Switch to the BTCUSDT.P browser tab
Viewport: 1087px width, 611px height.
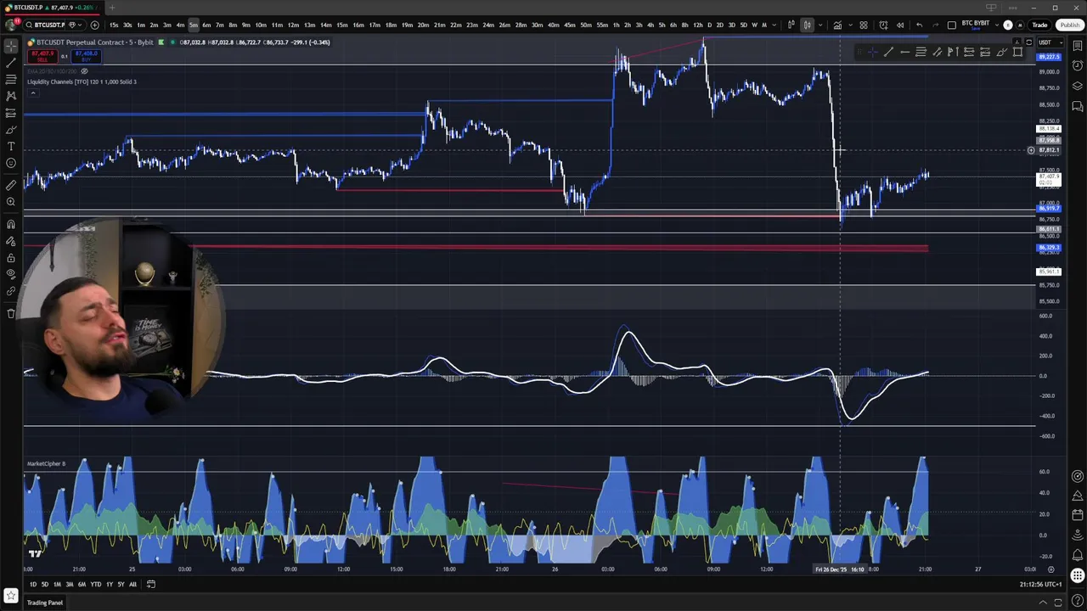(53, 8)
